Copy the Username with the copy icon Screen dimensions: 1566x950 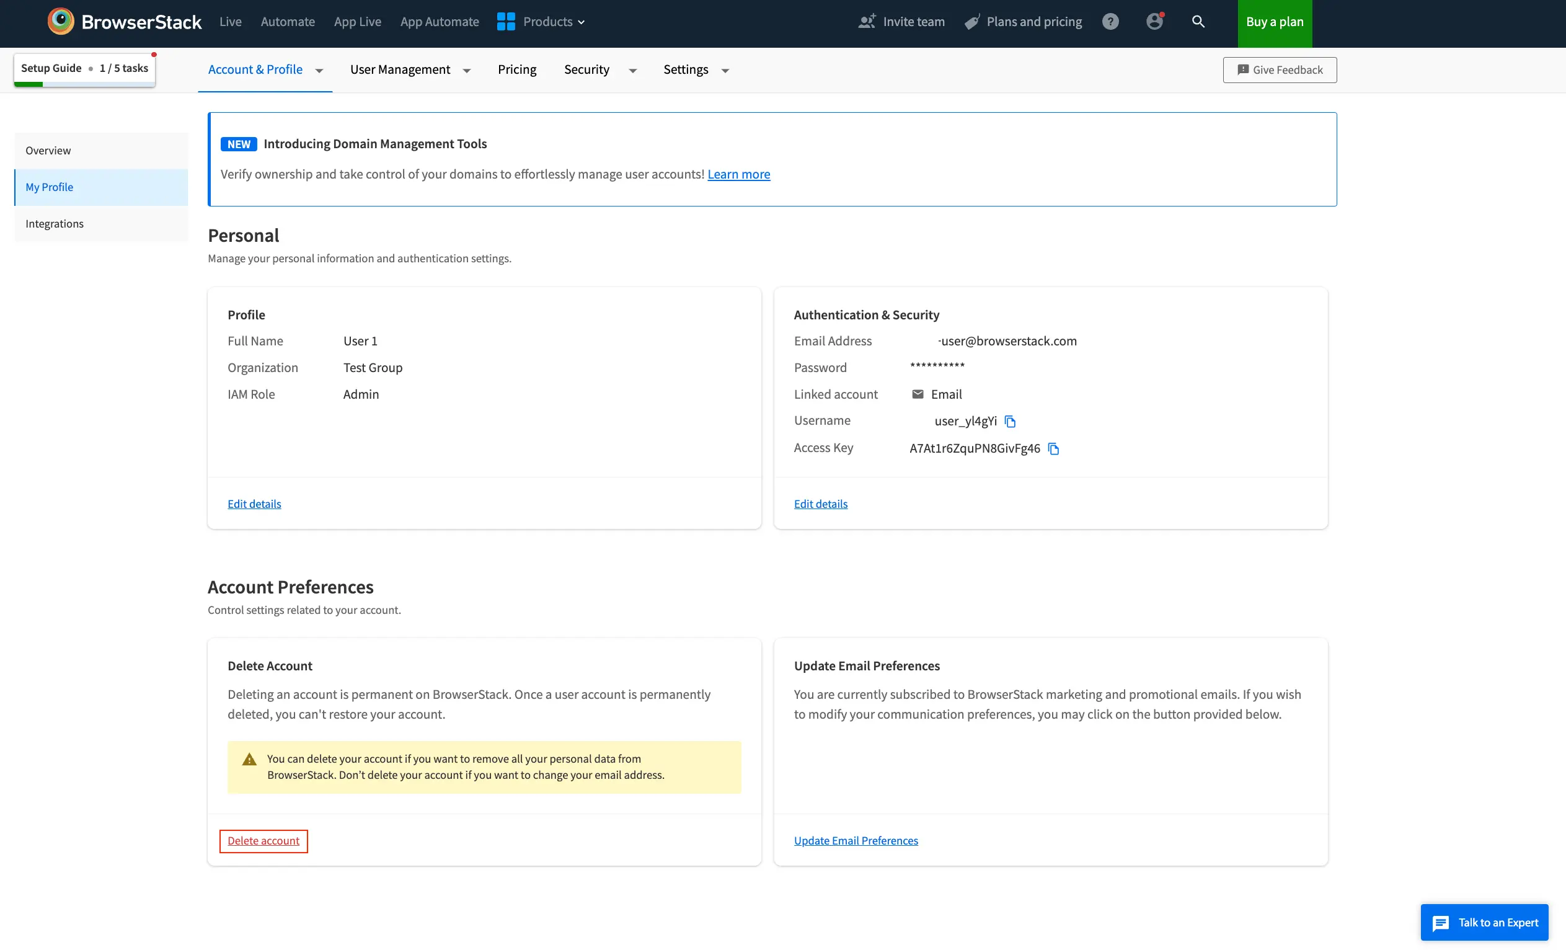point(1010,422)
